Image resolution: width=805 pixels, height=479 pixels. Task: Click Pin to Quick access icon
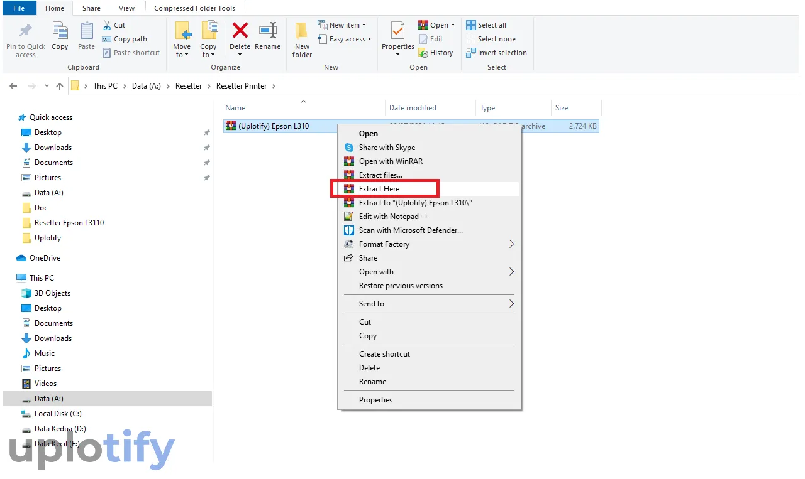click(26, 31)
